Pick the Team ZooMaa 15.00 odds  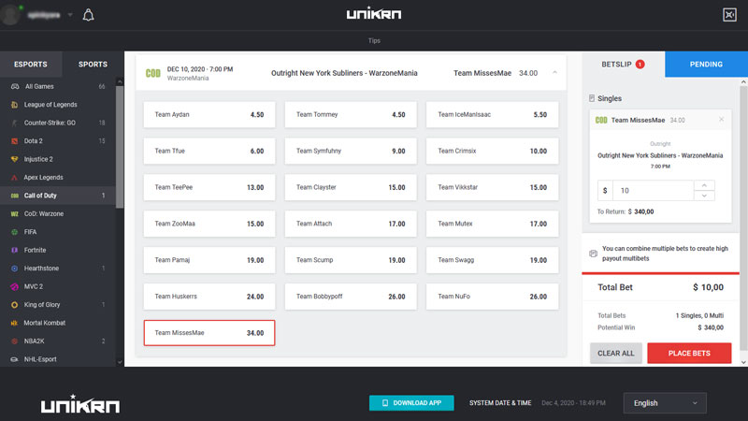point(209,224)
